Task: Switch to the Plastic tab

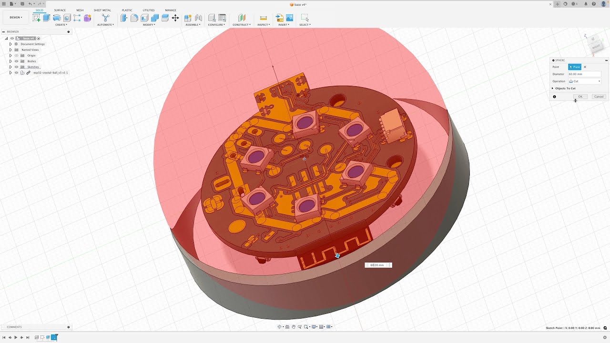Action: [x=127, y=10]
